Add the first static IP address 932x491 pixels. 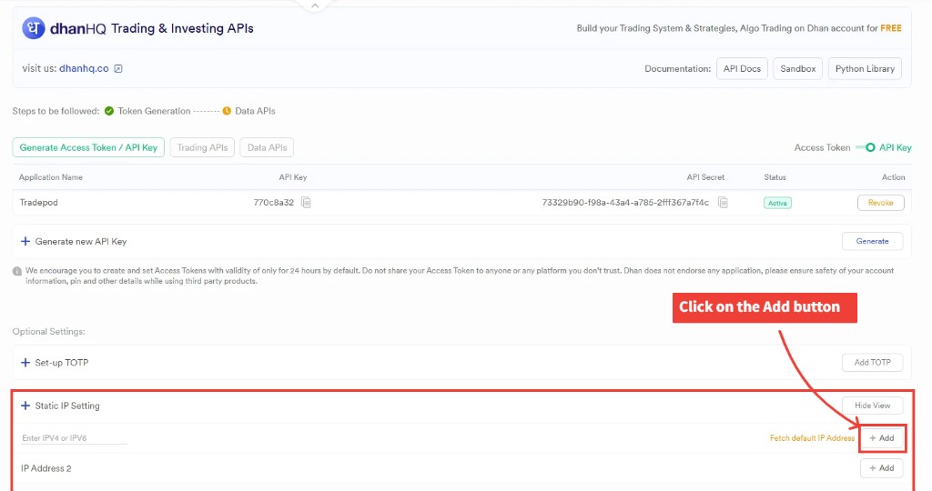[x=882, y=438]
